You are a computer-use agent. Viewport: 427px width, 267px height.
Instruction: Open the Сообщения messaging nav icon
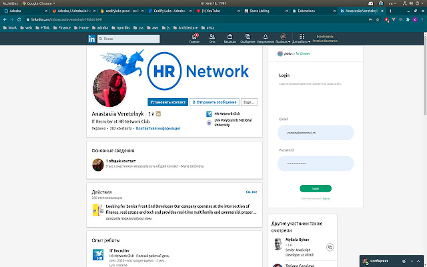point(248,39)
